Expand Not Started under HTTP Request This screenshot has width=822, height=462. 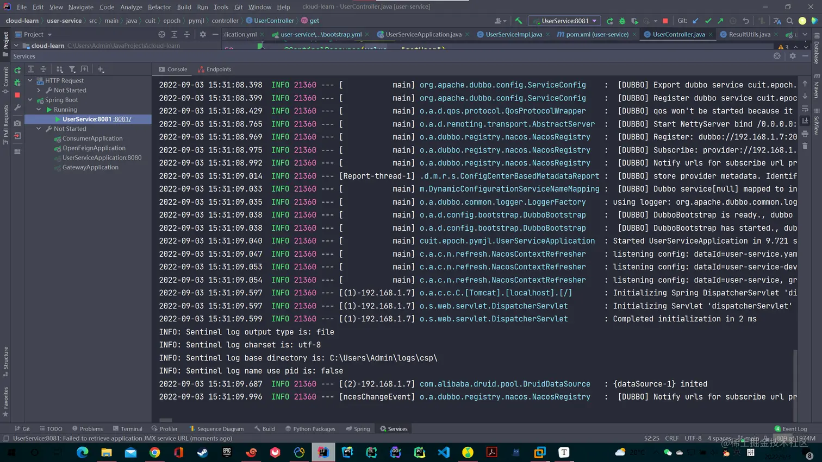coord(39,90)
